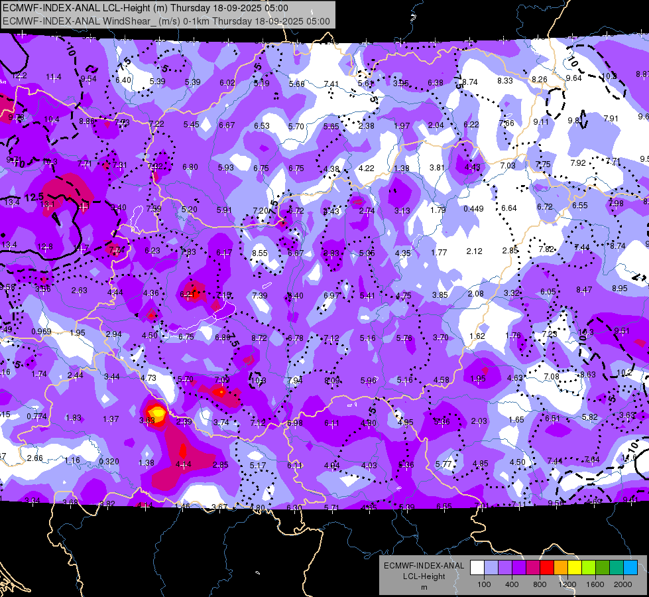Click the legend label LCL-Height
This screenshot has height=597, width=649.
(x=424, y=576)
